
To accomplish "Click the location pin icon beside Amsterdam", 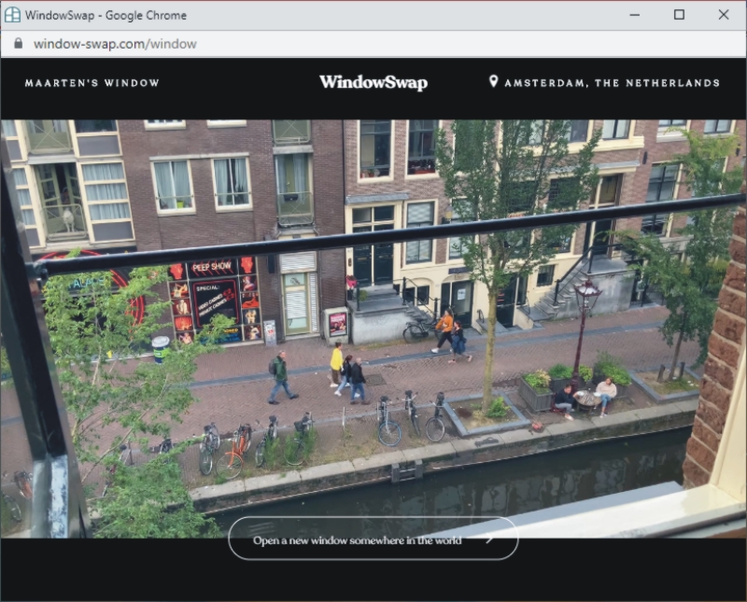I will tap(494, 82).
